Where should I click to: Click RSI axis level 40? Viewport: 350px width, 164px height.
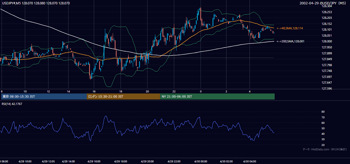pos(323,134)
